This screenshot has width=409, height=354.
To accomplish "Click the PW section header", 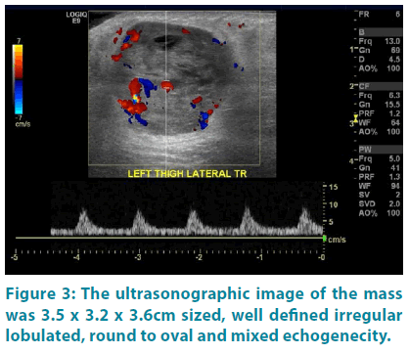I will point(380,150).
